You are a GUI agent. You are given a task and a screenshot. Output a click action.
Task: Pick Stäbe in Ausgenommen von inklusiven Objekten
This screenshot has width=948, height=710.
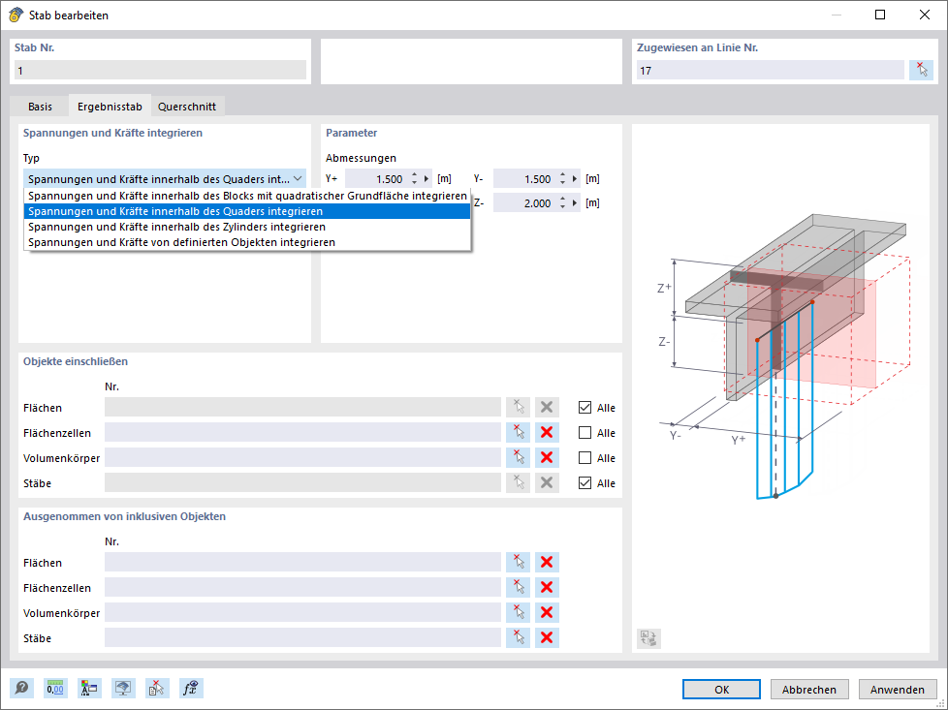tap(519, 637)
